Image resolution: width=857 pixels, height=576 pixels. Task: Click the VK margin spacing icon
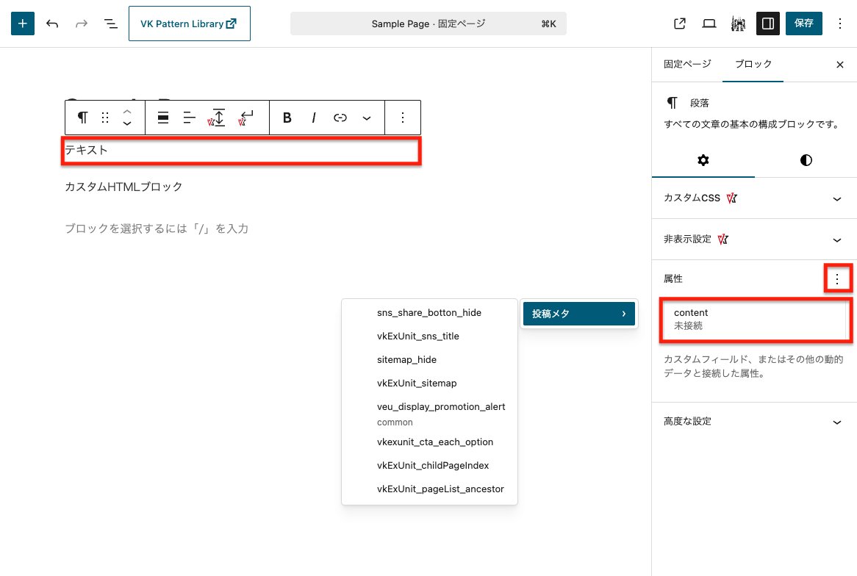coord(216,118)
